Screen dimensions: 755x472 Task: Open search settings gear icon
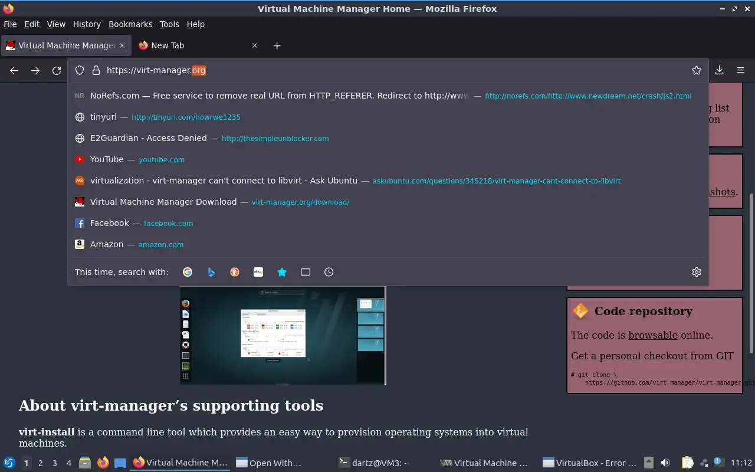click(x=697, y=272)
